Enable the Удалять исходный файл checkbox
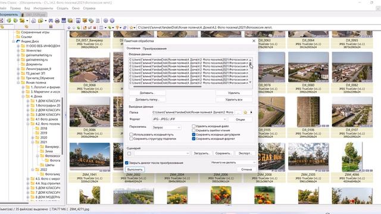Screen dimensions: 381x214 tap(193, 126)
